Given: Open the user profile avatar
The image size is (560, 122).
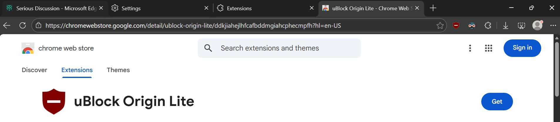Looking at the screenshot, I should pyautogui.click(x=538, y=25).
